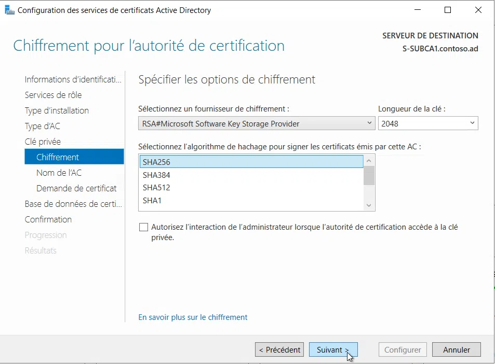Open 'En savoir plus sur le chiffrement' link

point(193,317)
